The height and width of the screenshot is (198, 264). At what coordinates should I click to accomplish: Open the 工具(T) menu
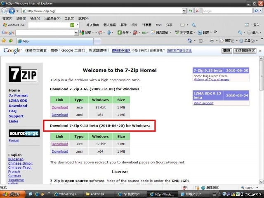(x=69, y=19)
